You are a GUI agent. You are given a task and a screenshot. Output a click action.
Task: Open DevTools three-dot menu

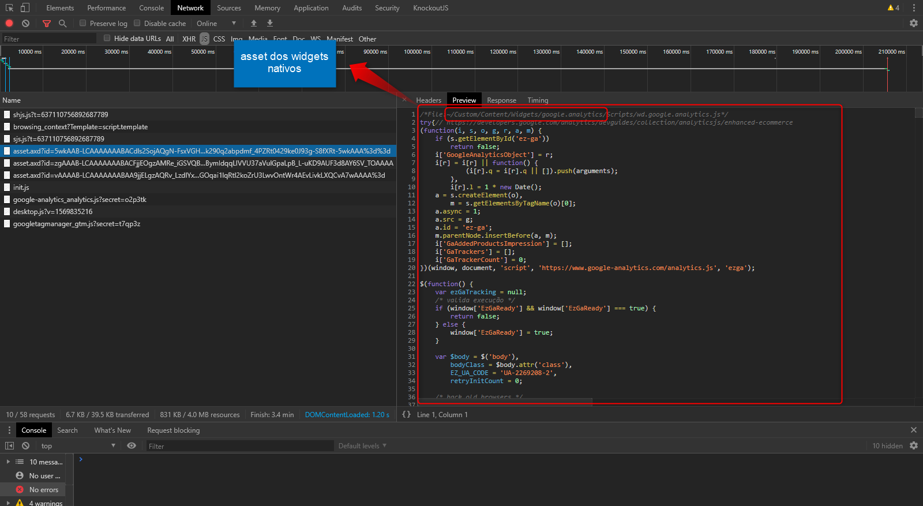pyautogui.click(x=914, y=8)
